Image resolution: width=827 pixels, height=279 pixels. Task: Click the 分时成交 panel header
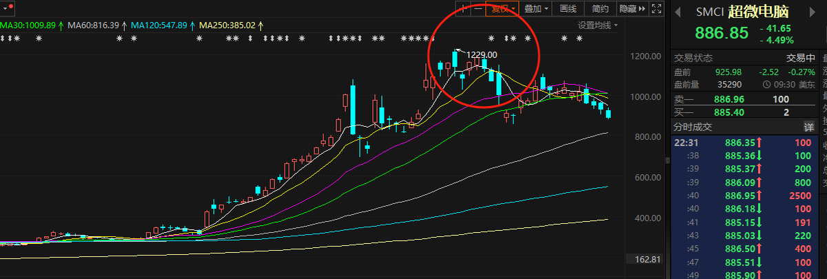coord(693,127)
